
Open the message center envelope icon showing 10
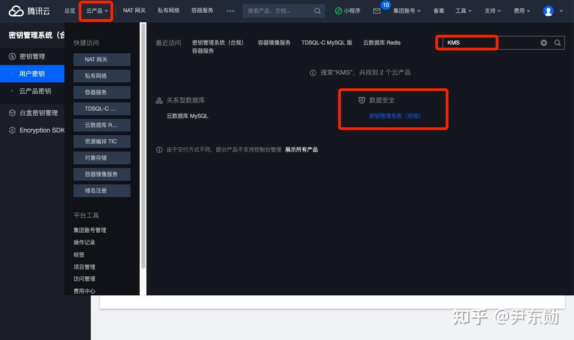[377, 11]
